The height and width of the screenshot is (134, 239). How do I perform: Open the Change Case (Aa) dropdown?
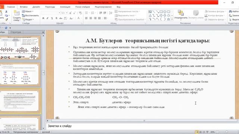[x=71, y=18]
